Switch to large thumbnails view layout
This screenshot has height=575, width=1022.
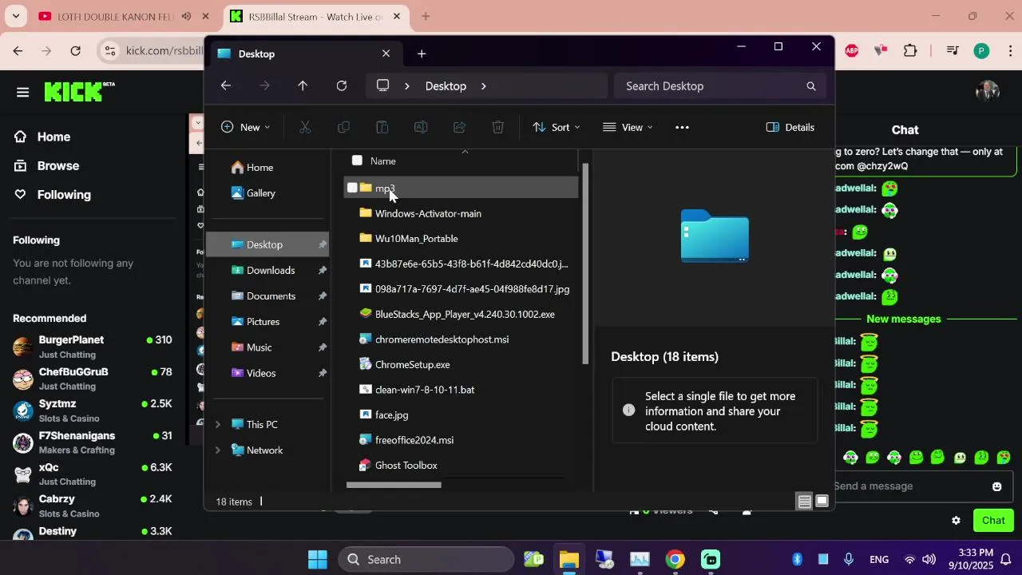pyautogui.click(x=822, y=502)
